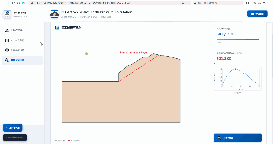Click the undo arrow icon in browser toolbar
The width and height of the screenshot is (273, 144).
coord(264,3)
